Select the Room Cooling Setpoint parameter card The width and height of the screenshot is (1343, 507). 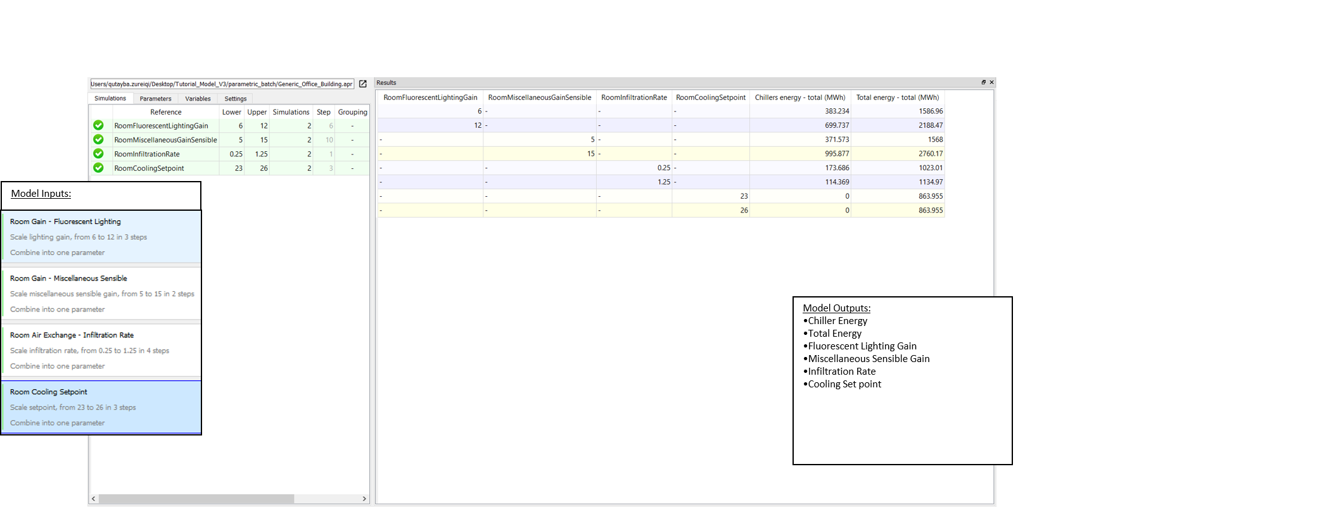101,407
